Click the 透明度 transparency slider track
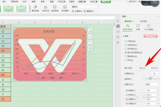 click(151, 79)
